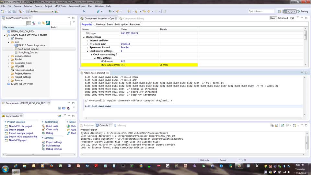Click Project settings link in Commander
Viewport: 311px width, 175px height.
(x=54, y=142)
